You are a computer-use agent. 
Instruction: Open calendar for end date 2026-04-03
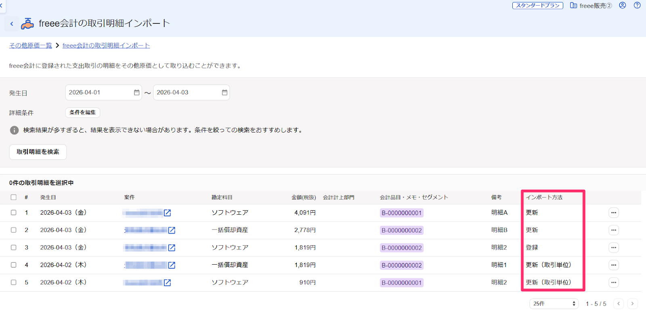point(224,93)
